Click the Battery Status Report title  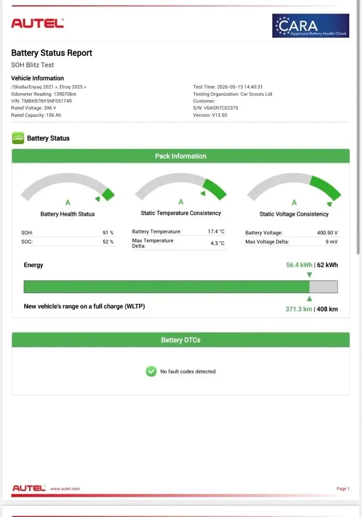click(x=52, y=53)
